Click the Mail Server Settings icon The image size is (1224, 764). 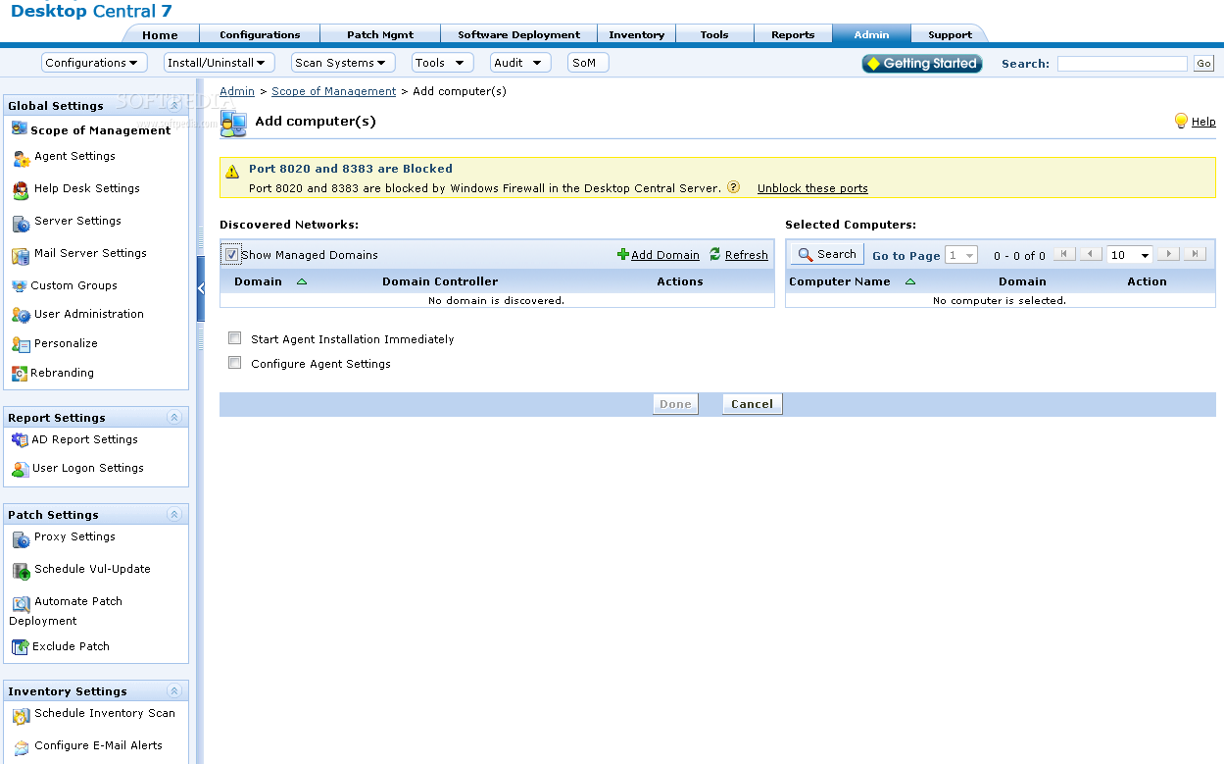[x=21, y=256]
